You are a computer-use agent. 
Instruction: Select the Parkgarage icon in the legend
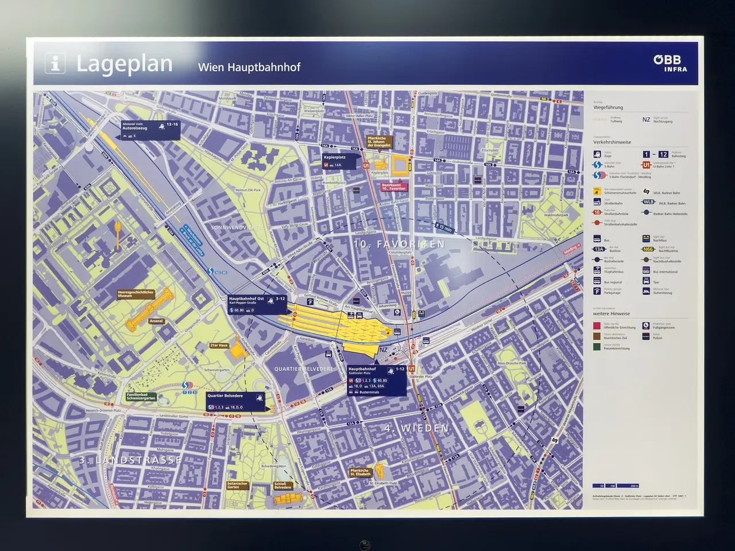598,292
